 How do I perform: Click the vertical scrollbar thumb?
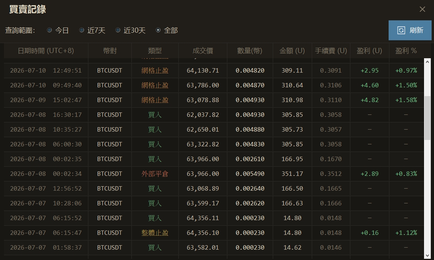[x=427, y=118]
